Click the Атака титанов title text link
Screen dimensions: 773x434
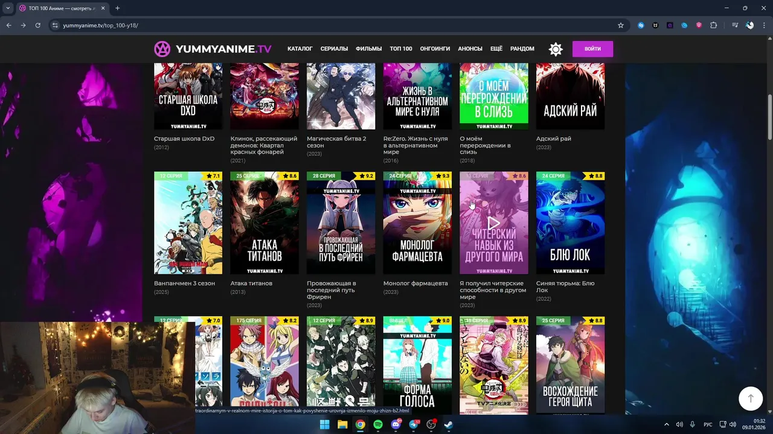coord(251,283)
